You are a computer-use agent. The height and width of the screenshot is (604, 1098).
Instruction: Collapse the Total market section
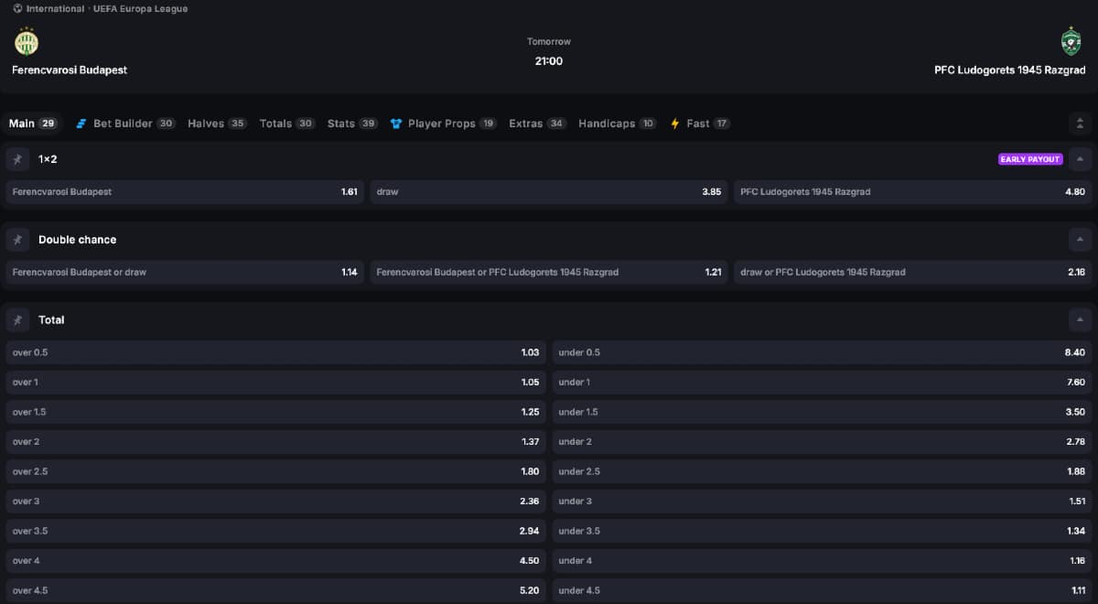[1080, 320]
